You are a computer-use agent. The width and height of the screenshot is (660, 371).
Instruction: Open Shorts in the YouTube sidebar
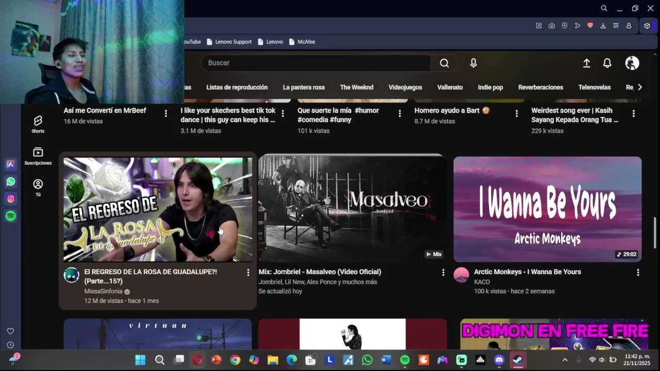(x=38, y=124)
